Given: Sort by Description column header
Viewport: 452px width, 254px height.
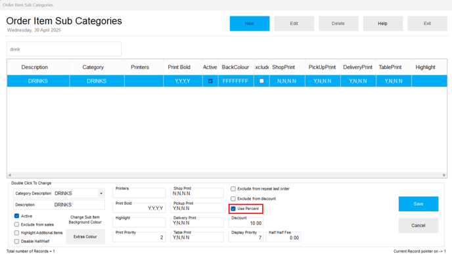Looking at the screenshot, I should [x=38, y=67].
